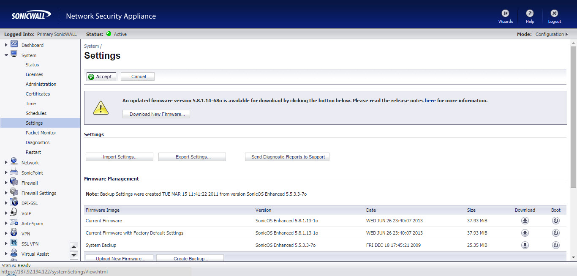Download the System Backup image

(x=525, y=245)
